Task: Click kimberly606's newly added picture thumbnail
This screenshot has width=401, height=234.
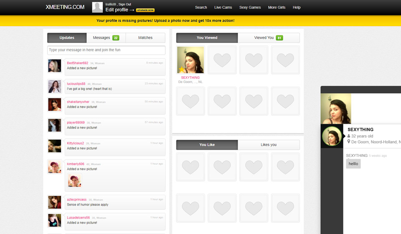Action: coord(75,180)
